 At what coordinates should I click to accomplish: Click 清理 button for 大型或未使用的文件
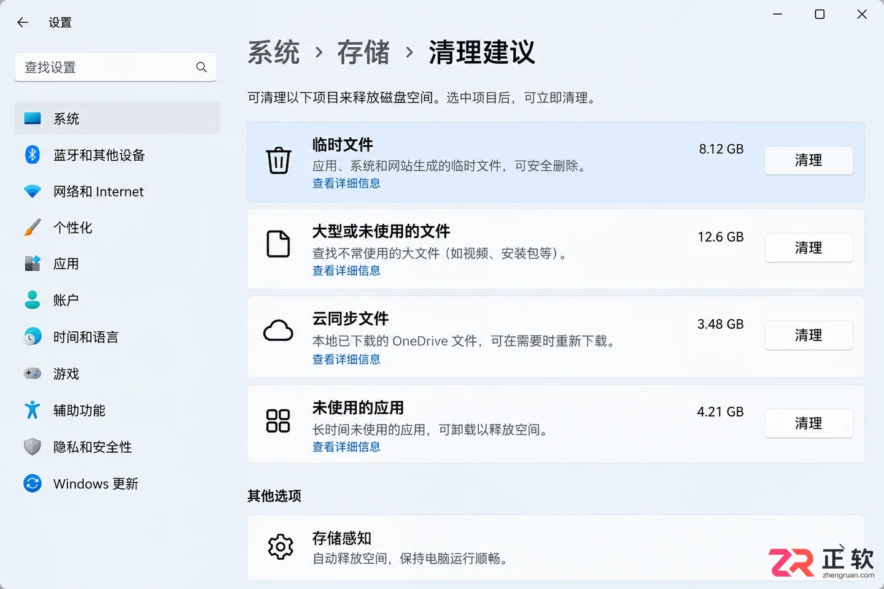pos(808,248)
